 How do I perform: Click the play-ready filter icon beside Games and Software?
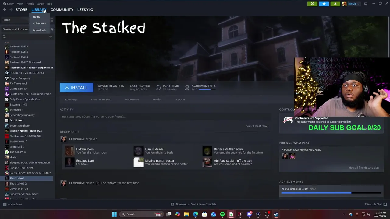coord(53,29)
